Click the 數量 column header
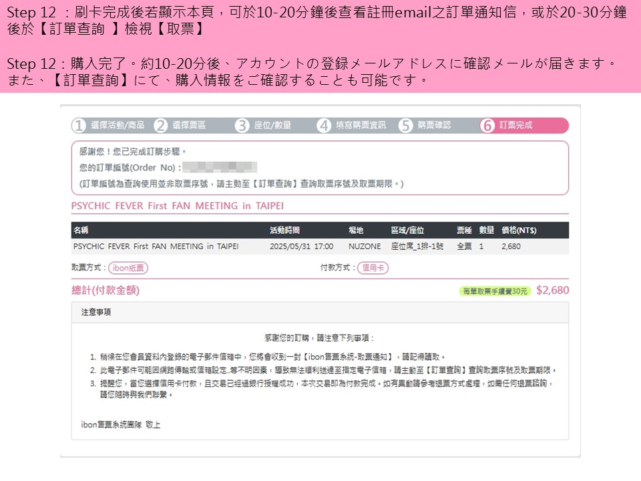The width and height of the screenshot is (641, 481). pos(487,230)
